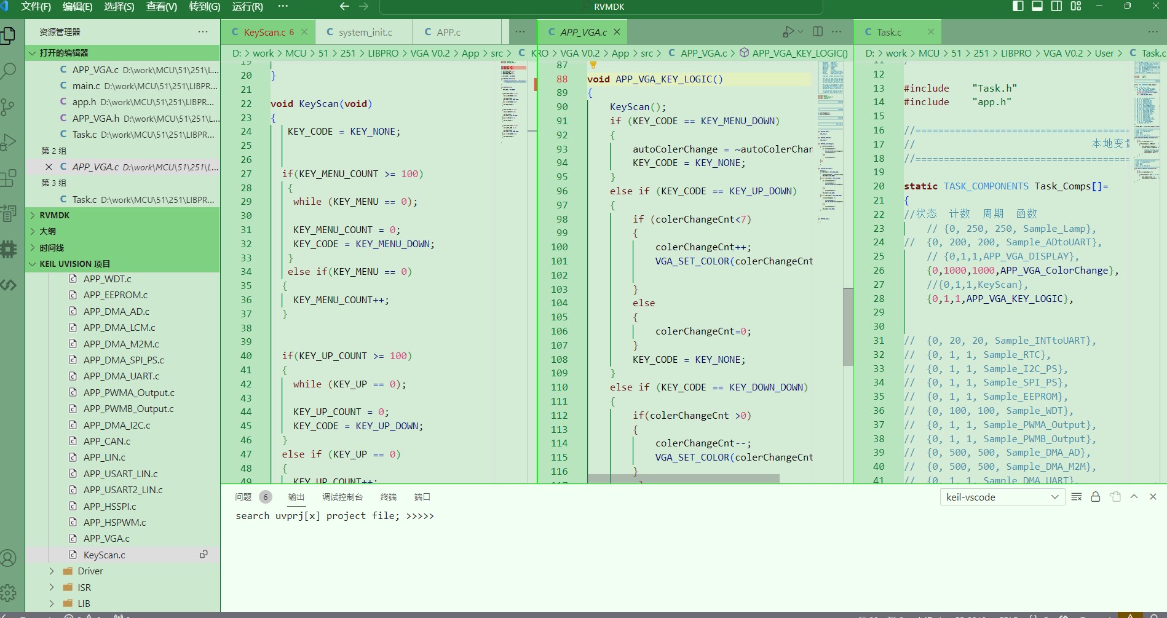This screenshot has height=618, width=1167.
Task: Close the KeyScan.c tab
Action: tap(304, 32)
